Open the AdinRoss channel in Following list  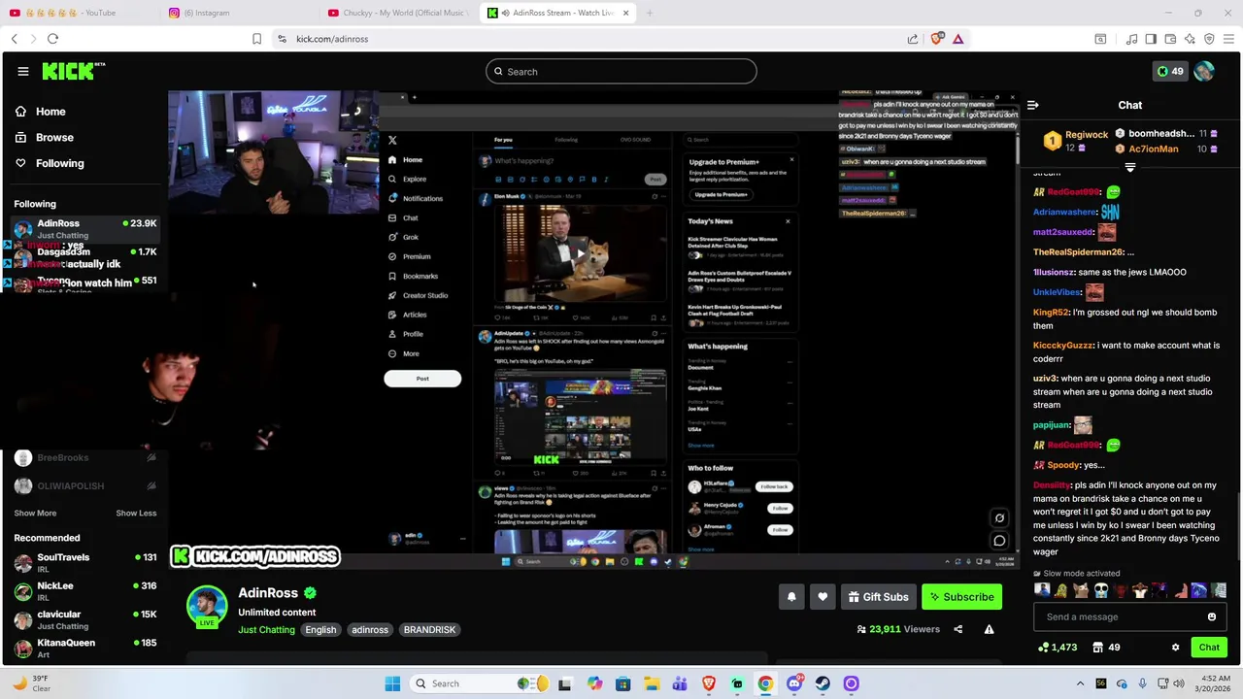point(85,228)
